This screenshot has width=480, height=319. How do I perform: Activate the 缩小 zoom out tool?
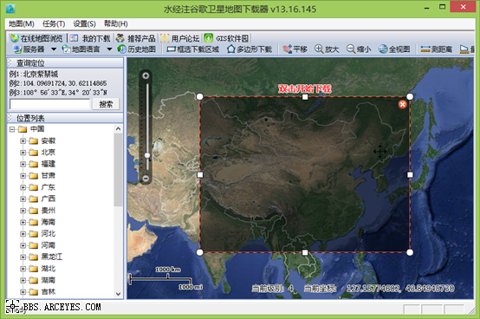click(x=359, y=49)
